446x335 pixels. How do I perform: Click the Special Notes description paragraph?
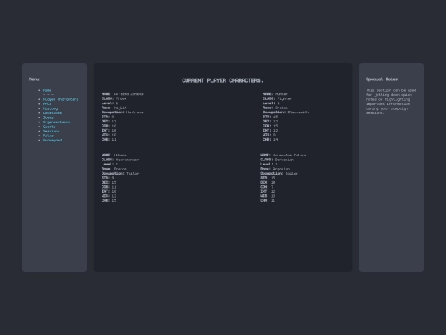(x=391, y=102)
